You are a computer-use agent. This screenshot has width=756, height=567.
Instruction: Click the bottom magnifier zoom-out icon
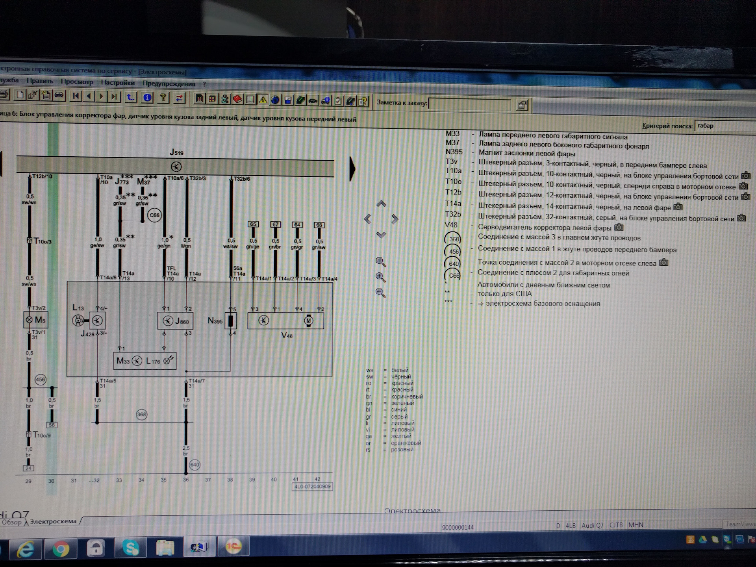[x=380, y=293]
